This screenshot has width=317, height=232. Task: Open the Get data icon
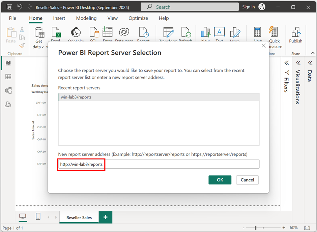[x=39, y=32]
